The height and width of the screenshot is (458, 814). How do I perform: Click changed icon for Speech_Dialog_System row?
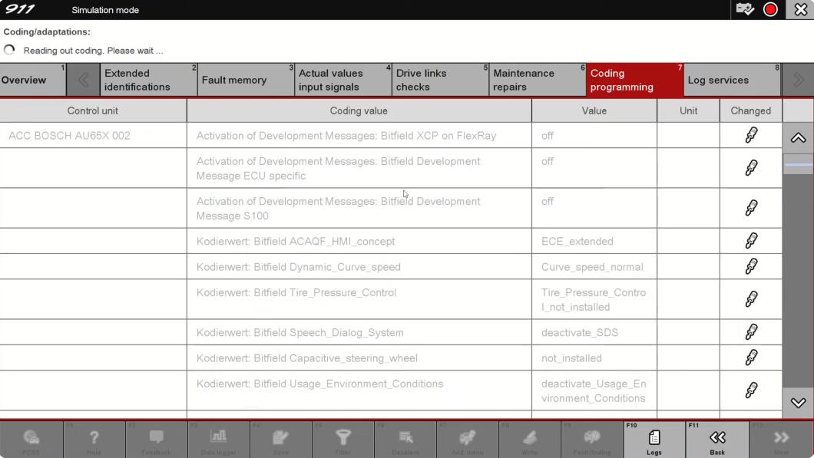coord(751,331)
